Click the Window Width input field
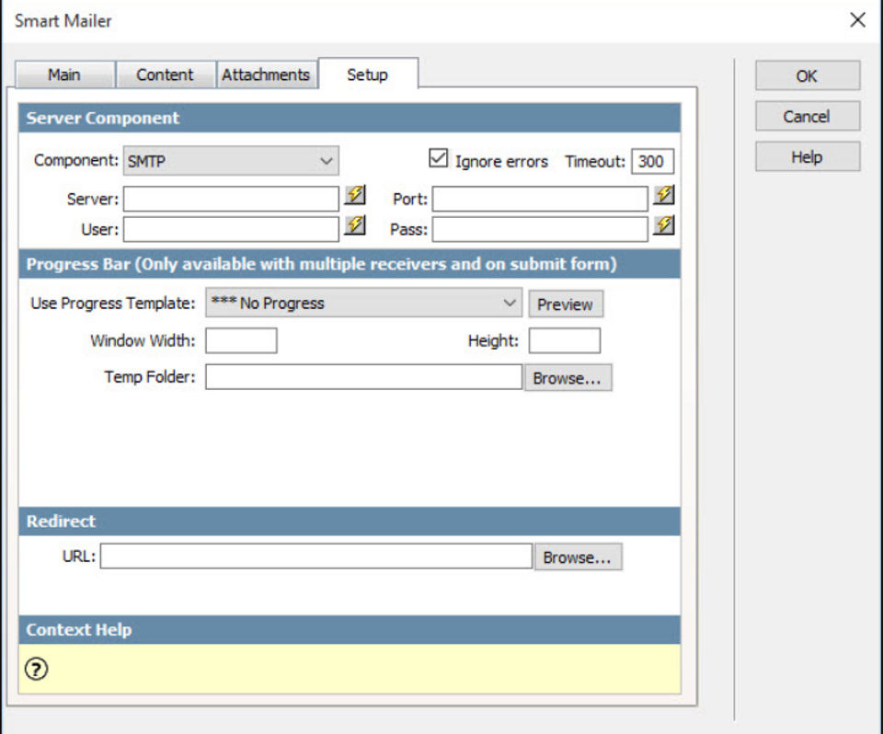 241,341
